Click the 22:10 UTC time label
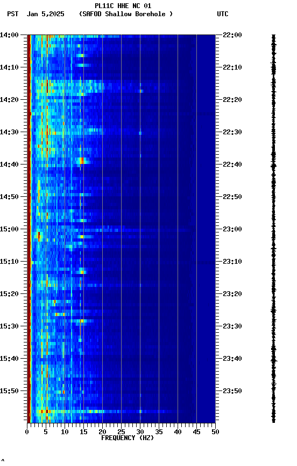This screenshot has width=297, height=466. click(x=232, y=67)
